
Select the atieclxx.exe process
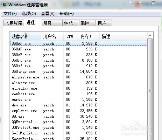coord(78,88)
